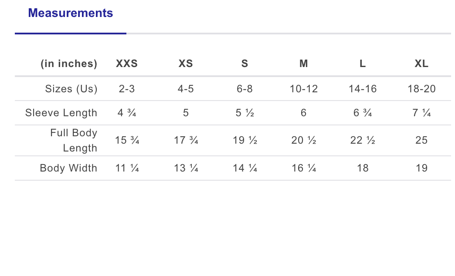Click the XXS column header
The width and height of the screenshot is (455, 276).
(127, 64)
